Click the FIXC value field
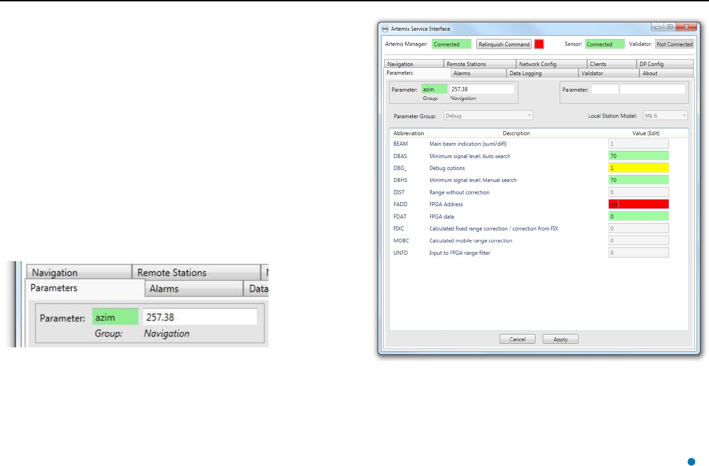Viewport: 709px width, 466px height. point(638,228)
